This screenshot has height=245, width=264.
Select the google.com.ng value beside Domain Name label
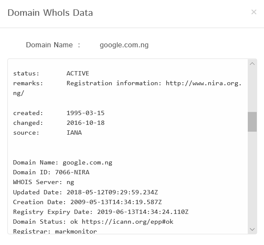pyautogui.click(x=124, y=45)
